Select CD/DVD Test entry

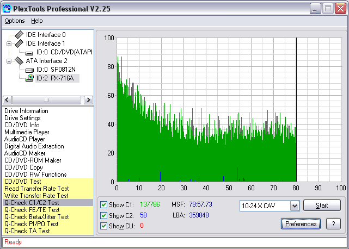48,182
